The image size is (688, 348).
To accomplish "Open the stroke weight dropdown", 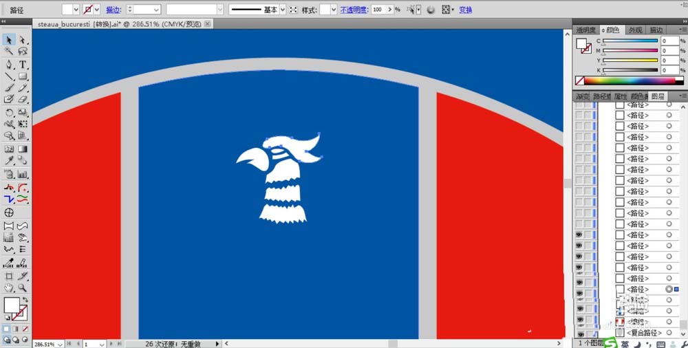I will 156,10.
